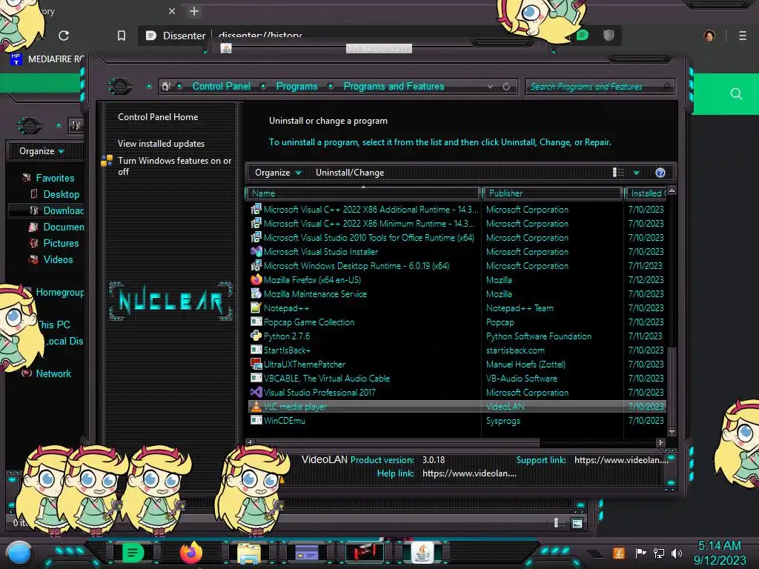The width and height of the screenshot is (759, 569).
Task: Click the Python 2.7.6 program icon
Action: tap(256, 336)
